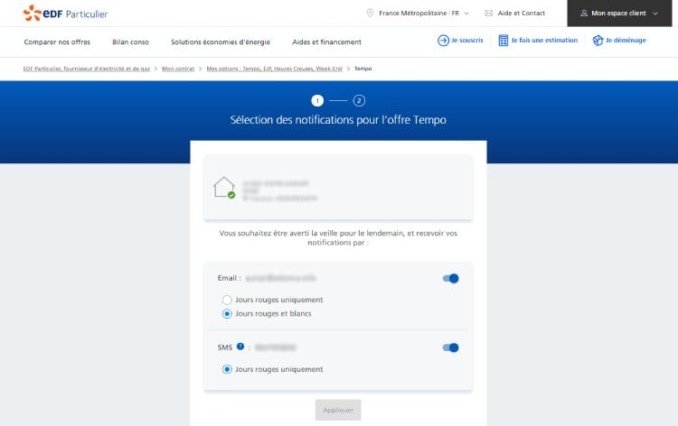Click Je déménage link
This screenshot has width=678, height=426.
pos(626,40)
